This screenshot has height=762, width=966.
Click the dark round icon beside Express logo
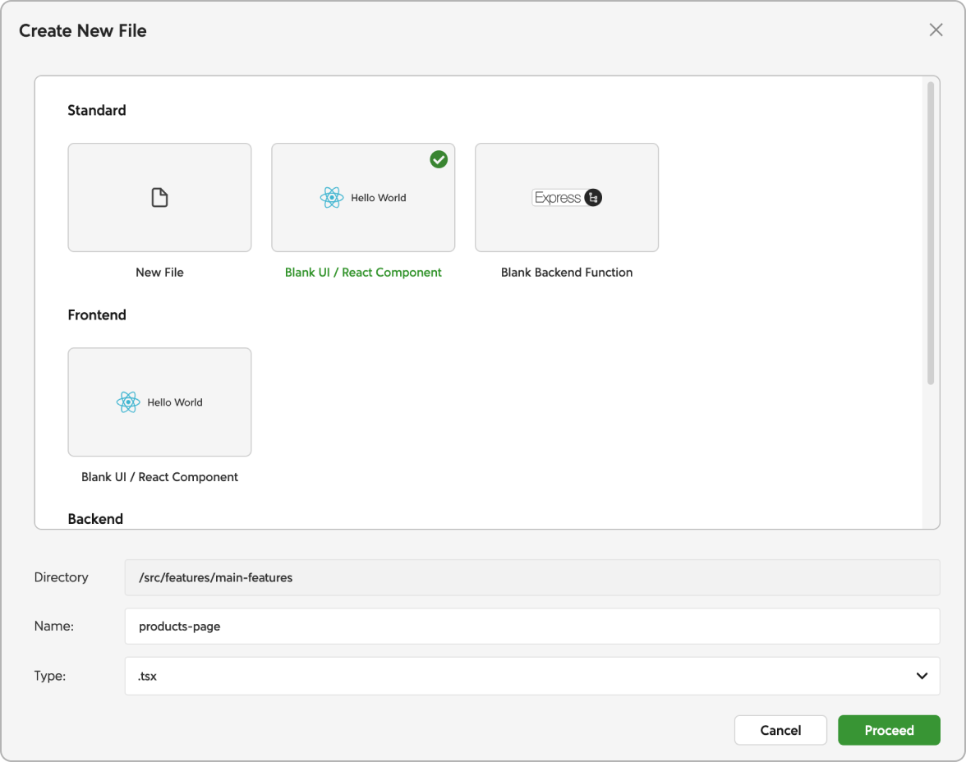point(593,198)
